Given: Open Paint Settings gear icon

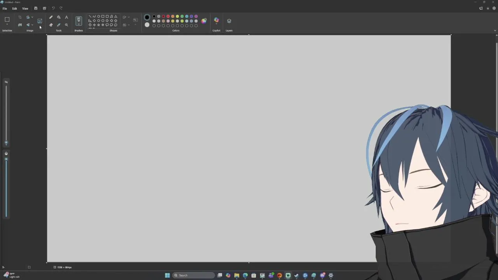Looking at the screenshot, I should point(494,8).
